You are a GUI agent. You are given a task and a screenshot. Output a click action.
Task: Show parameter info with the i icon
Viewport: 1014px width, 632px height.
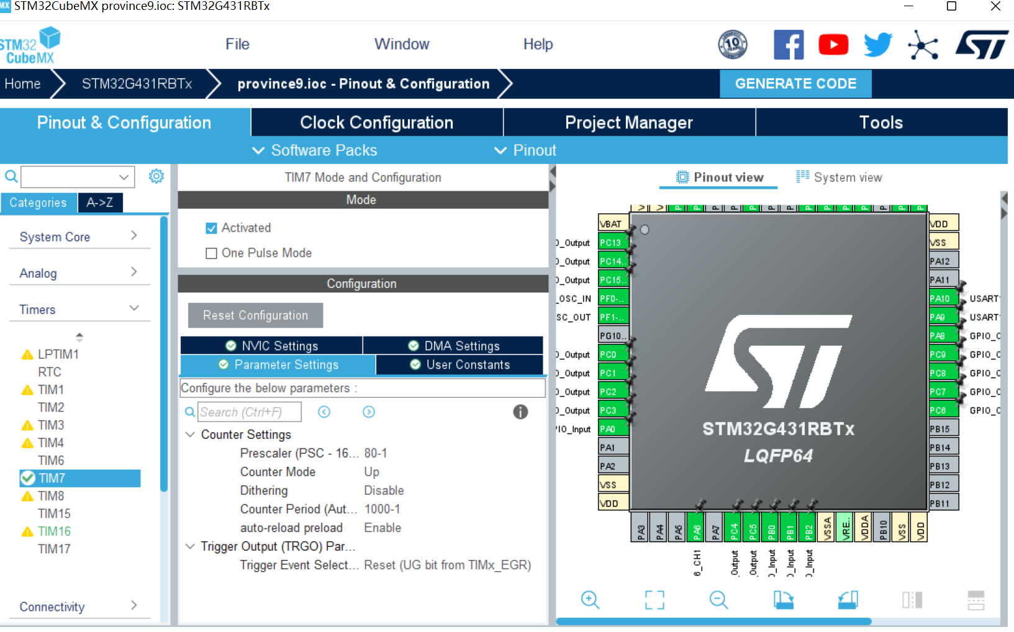(520, 412)
